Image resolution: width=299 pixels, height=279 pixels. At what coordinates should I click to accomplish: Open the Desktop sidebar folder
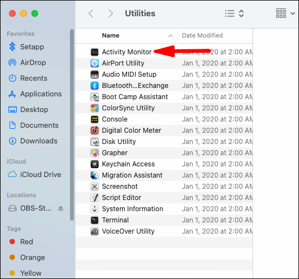coord(34,110)
